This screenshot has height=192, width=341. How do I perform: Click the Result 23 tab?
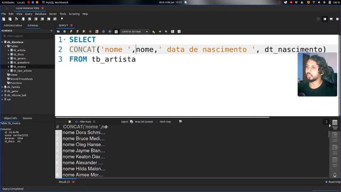64,182
